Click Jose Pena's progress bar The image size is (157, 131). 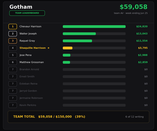click(94, 55)
